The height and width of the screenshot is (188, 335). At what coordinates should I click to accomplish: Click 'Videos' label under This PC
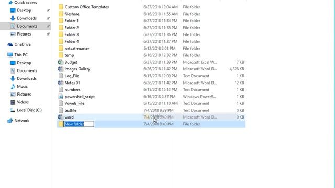click(x=23, y=102)
